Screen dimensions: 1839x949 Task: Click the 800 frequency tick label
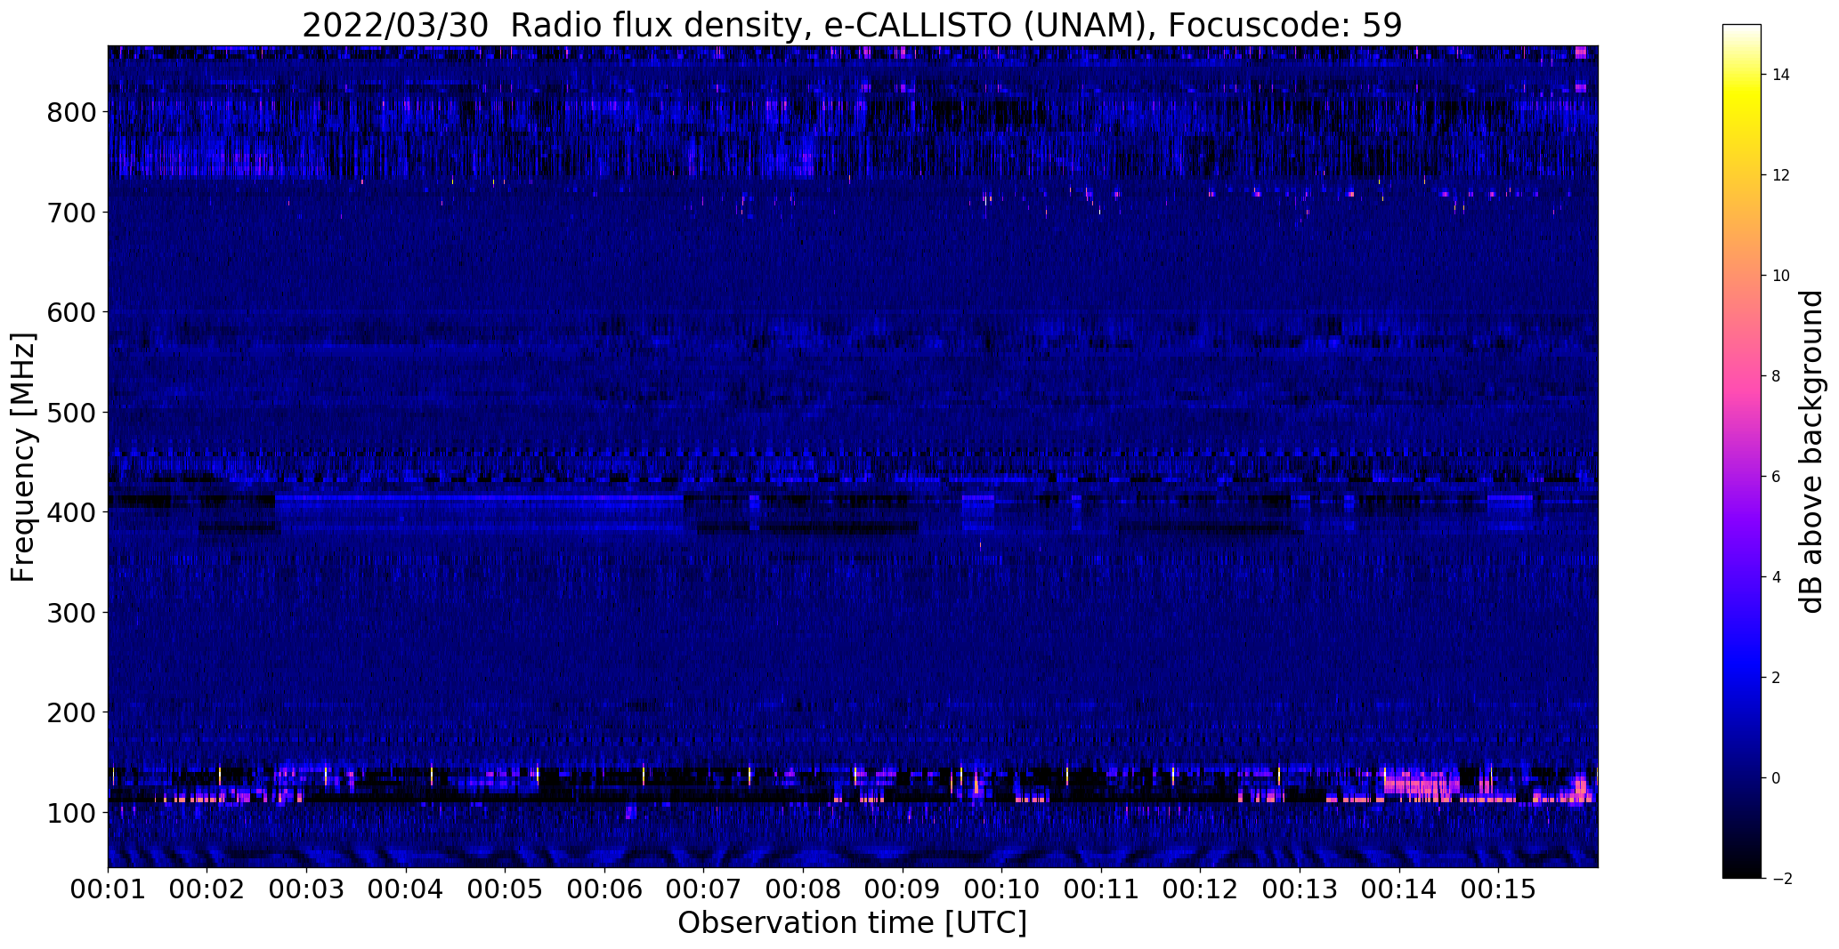pyautogui.click(x=70, y=113)
